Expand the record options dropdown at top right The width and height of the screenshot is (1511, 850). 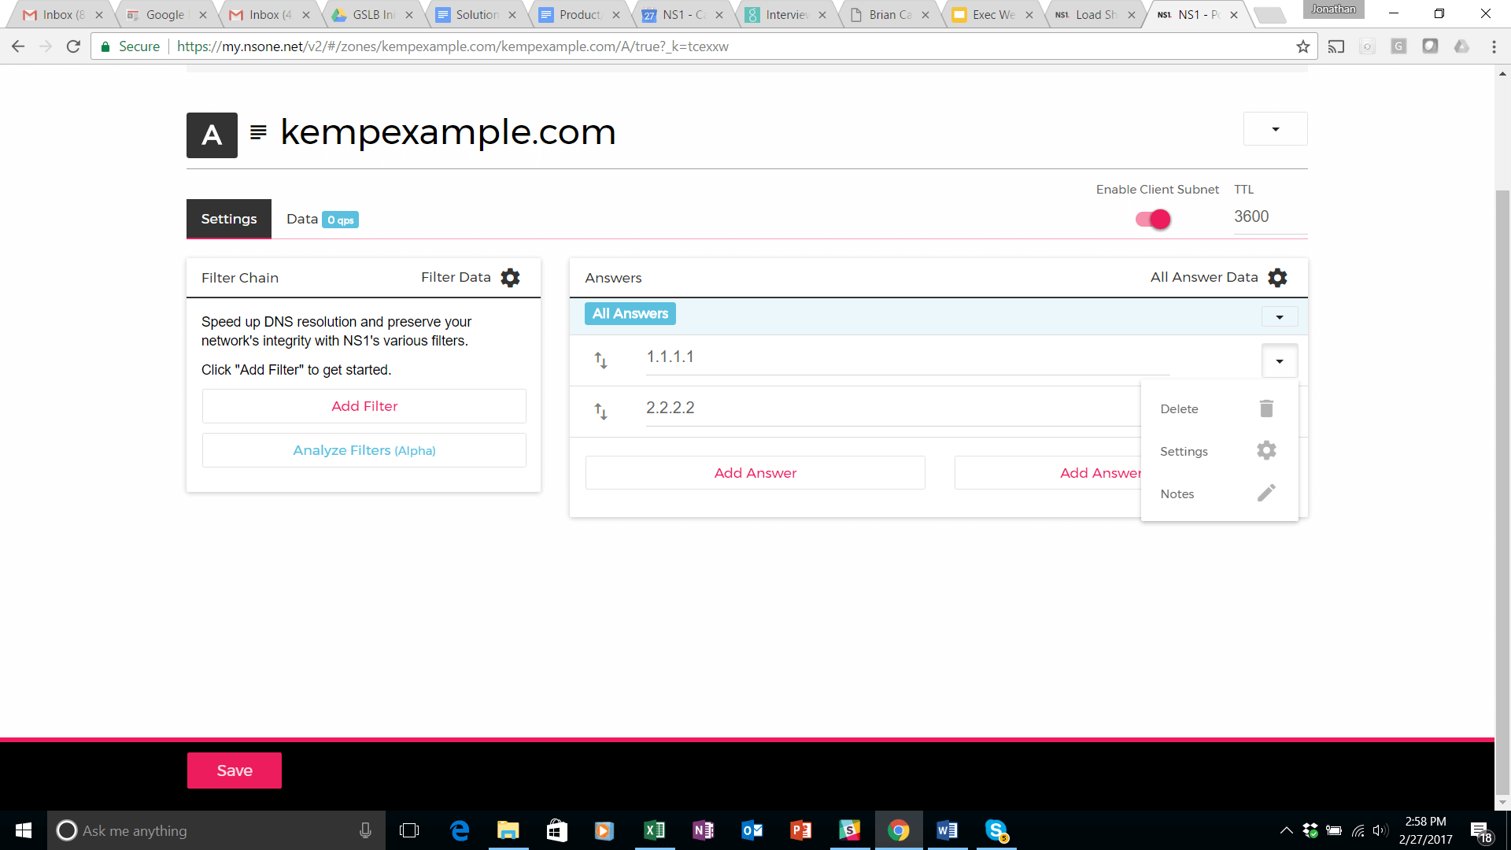pyautogui.click(x=1275, y=129)
